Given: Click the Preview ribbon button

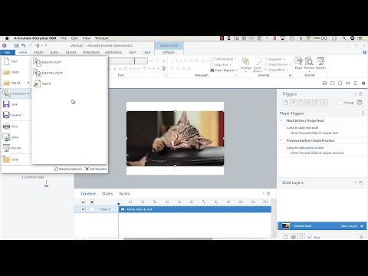Looking at the screenshot, I should pyautogui.click(x=309, y=64).
